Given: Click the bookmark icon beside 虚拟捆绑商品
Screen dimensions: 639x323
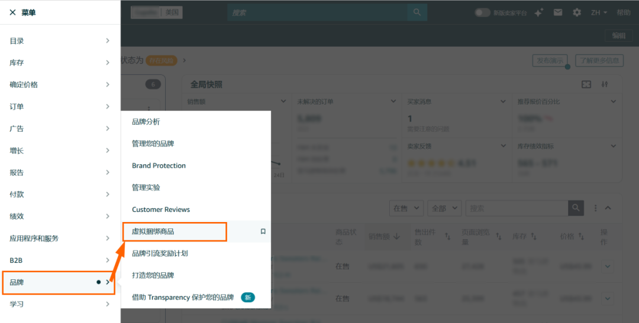Looking at the screenshot, I should (263, 232).
